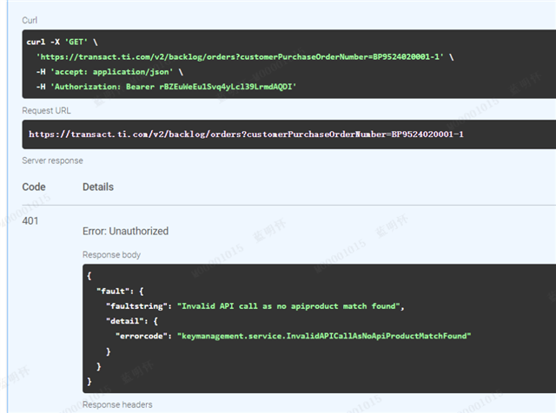Click the 401 status code
The image size is (556, 413).
pyautogui.click(x=30, y=221)
